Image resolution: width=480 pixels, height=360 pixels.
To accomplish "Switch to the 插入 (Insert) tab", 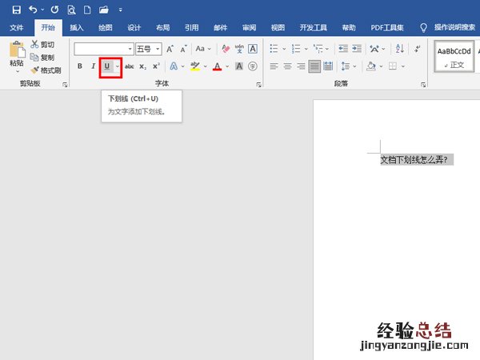I will (77, 27).
